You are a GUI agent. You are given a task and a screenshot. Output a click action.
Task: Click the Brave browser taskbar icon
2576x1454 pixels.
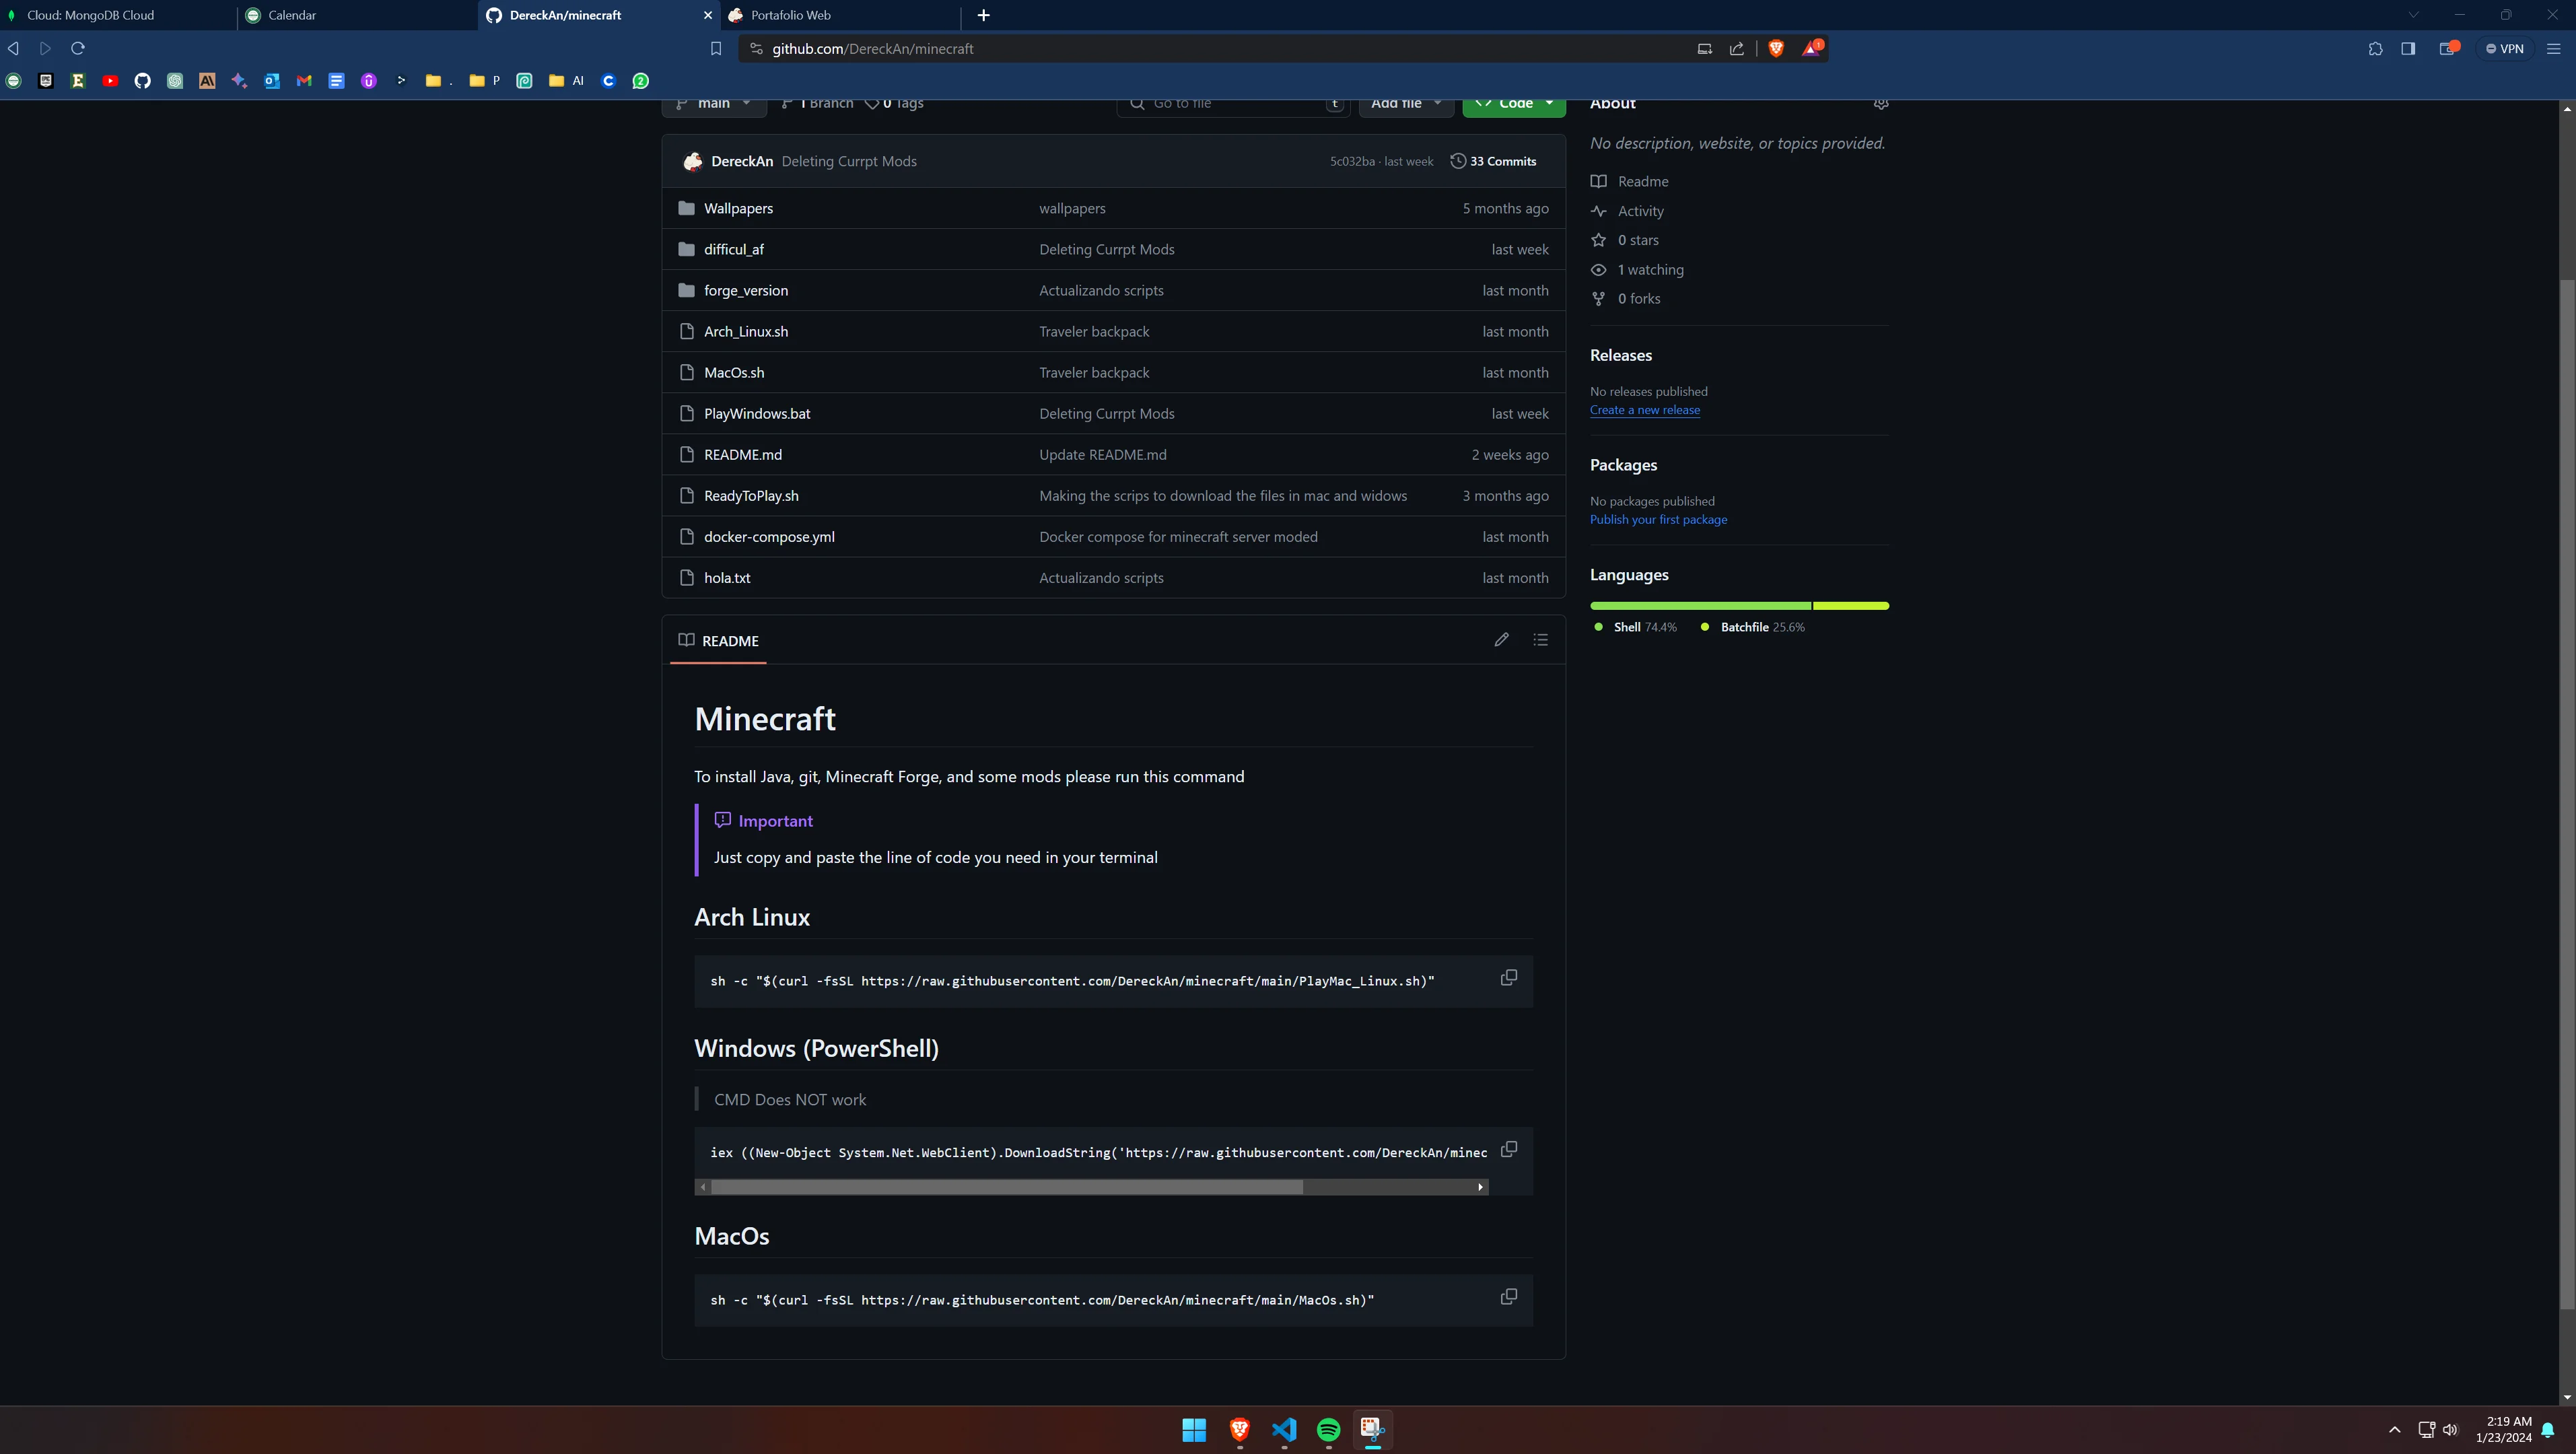(x=1239, y=1429)
